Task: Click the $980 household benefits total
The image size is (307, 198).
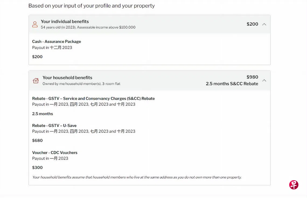Action: pos(252,77)
